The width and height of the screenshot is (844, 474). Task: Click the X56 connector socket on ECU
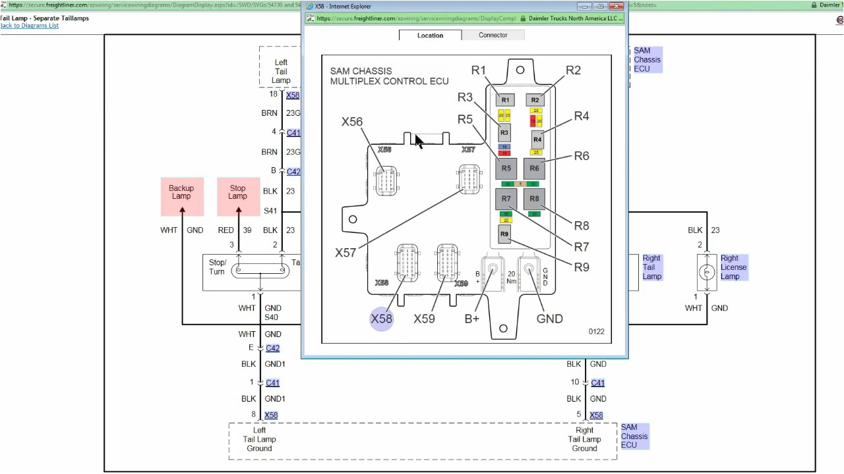click(386, 180)
